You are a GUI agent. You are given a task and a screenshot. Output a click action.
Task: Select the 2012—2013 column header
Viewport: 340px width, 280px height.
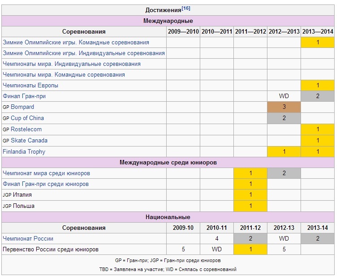(x=284, y=32)
